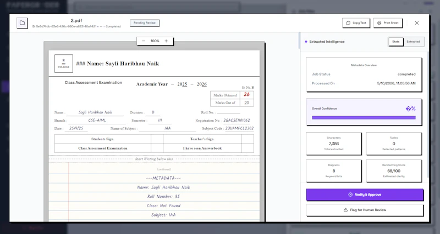Click the Branch value CSE-AIML
This screenshot has width=440, height=234.
point(97,120)
